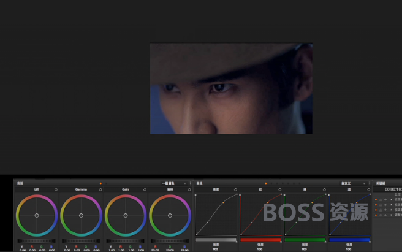This screenshot has height=252, width=402.
Task: Click the Lift wheel center puck
Action: (37, 216)
